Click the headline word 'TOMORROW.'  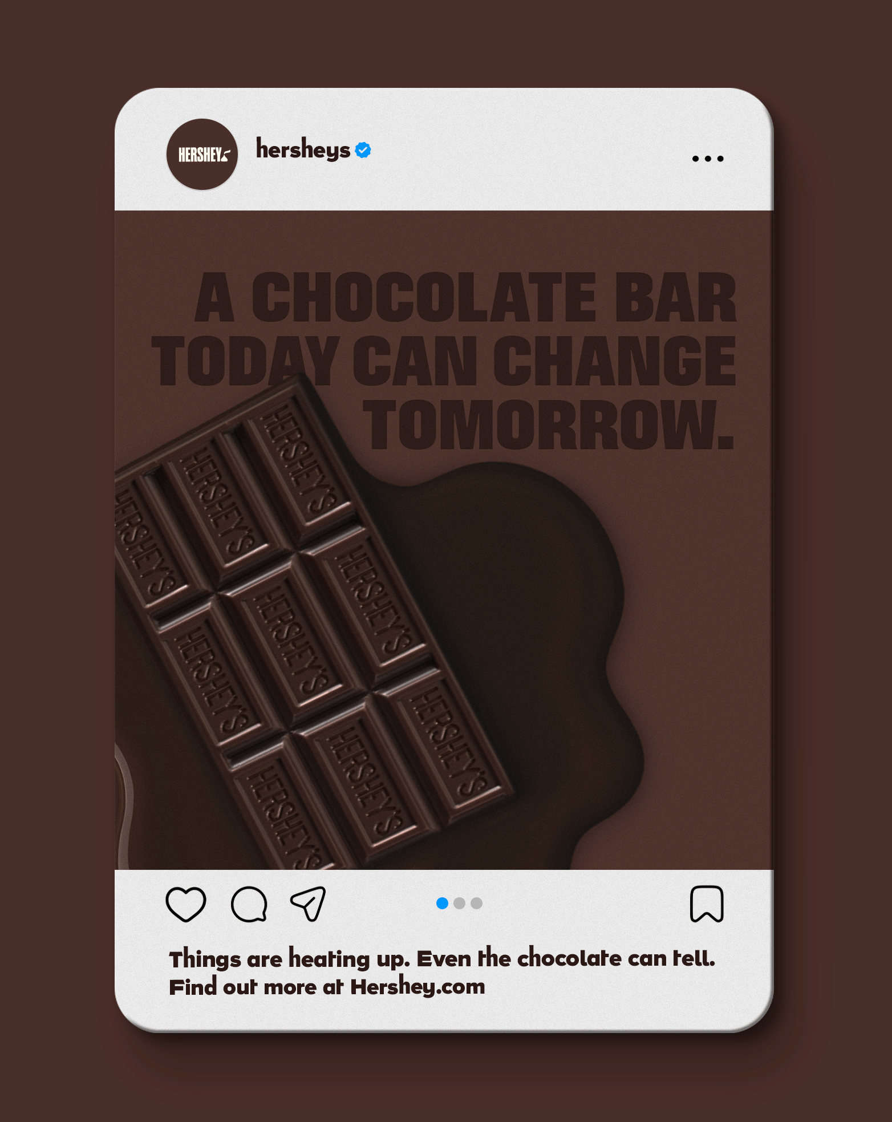tap(549, 425)
